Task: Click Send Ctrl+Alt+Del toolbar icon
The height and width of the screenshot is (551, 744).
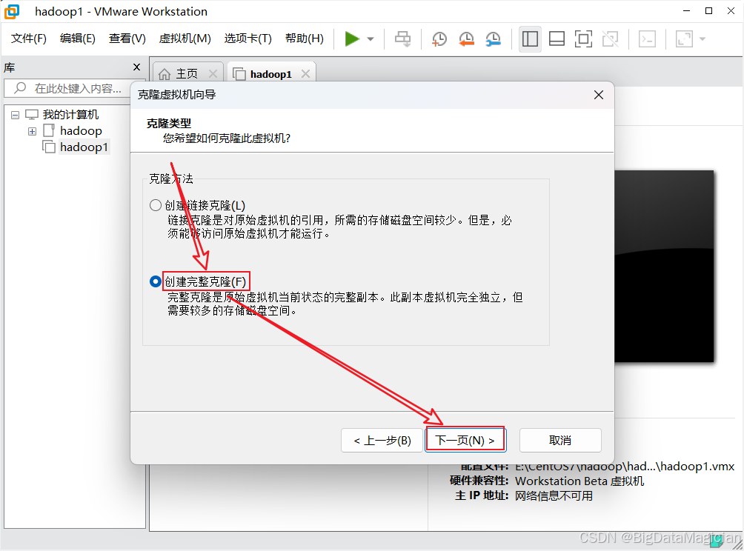Action: pyautogui.click(x=403, y=39)
